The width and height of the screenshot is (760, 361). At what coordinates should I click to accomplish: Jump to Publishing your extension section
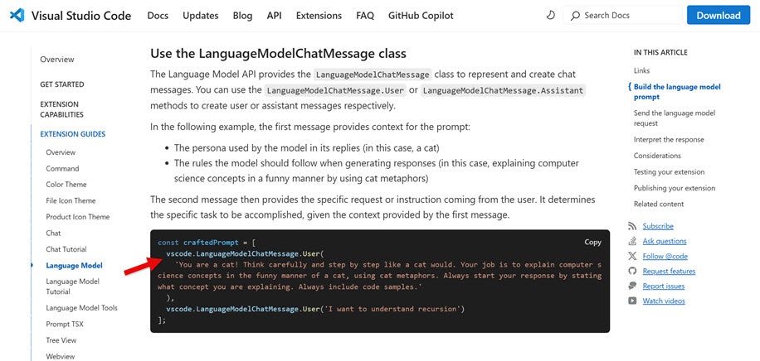coord(675,188)
